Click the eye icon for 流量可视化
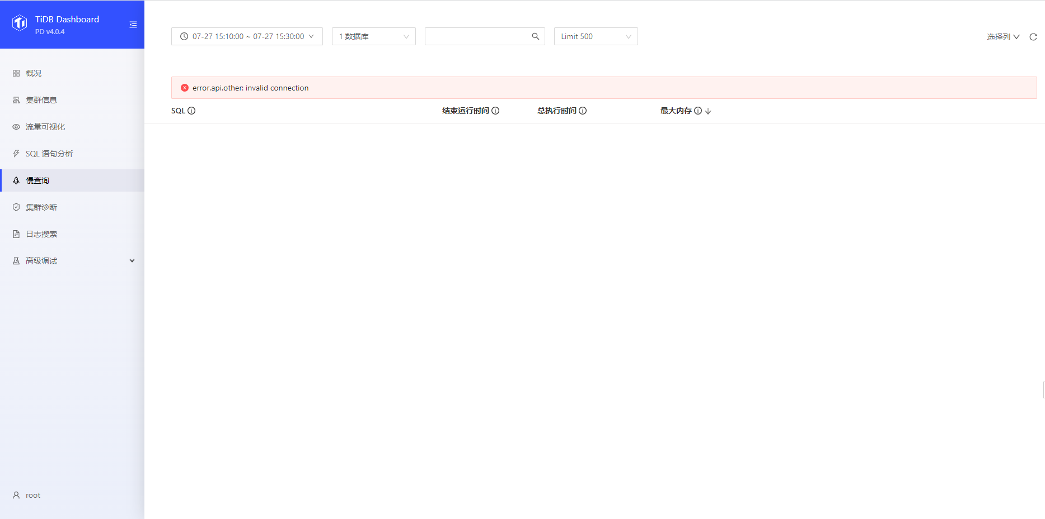The height and width of the screenshot is (519, 1045). (16, 127)
